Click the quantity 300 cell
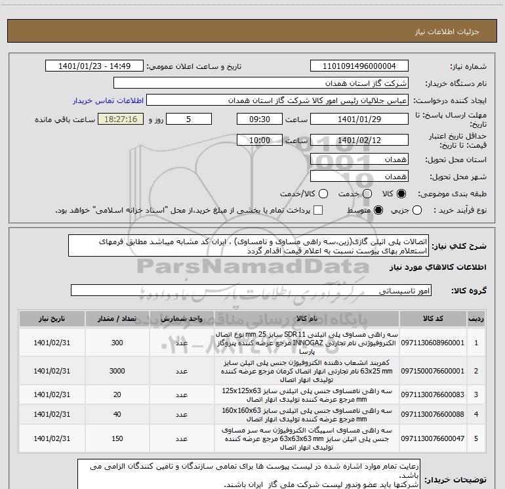This screenshot has height=489, width=505. pos(117,343)
